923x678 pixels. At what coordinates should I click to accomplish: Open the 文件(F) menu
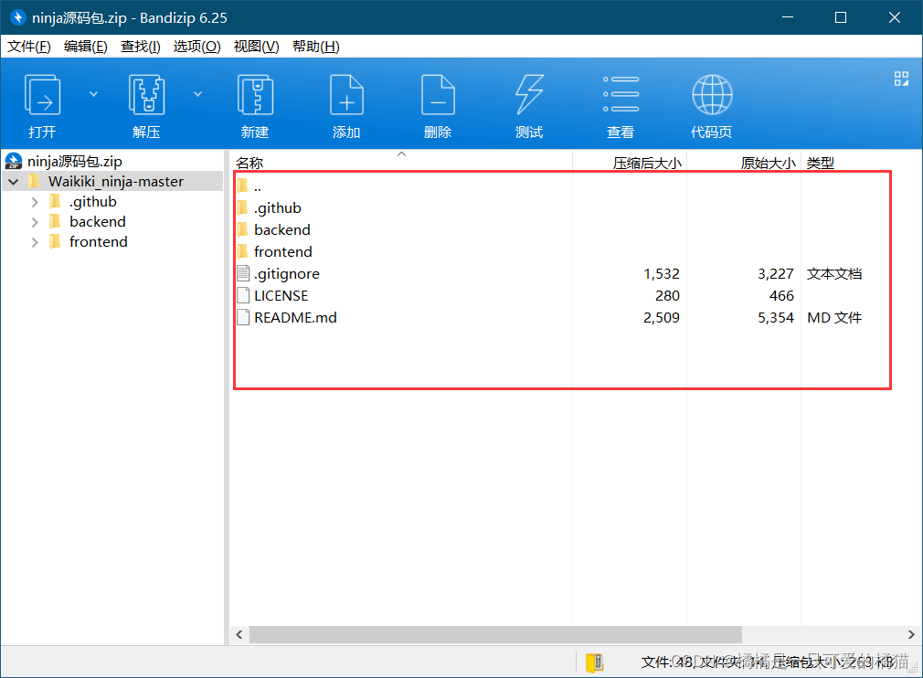point(29,47)
